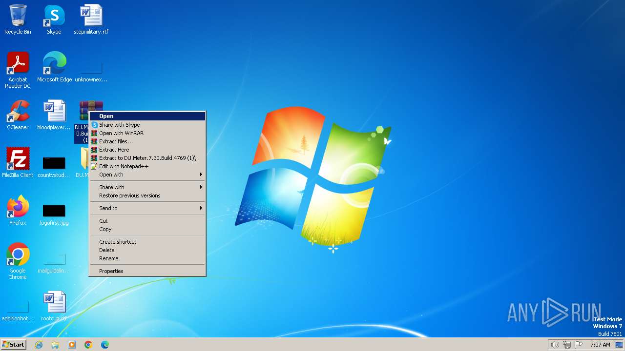Open Properties from the context menu
The width and height of the screenshot is (625, 351).
pos(147,271)
